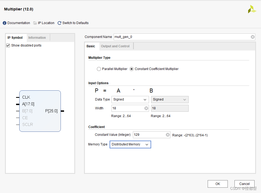Viewport: 261px width, 193px height.
Task: Open the Basic tab
Action: pyautogui.click(x=91, y=46)
